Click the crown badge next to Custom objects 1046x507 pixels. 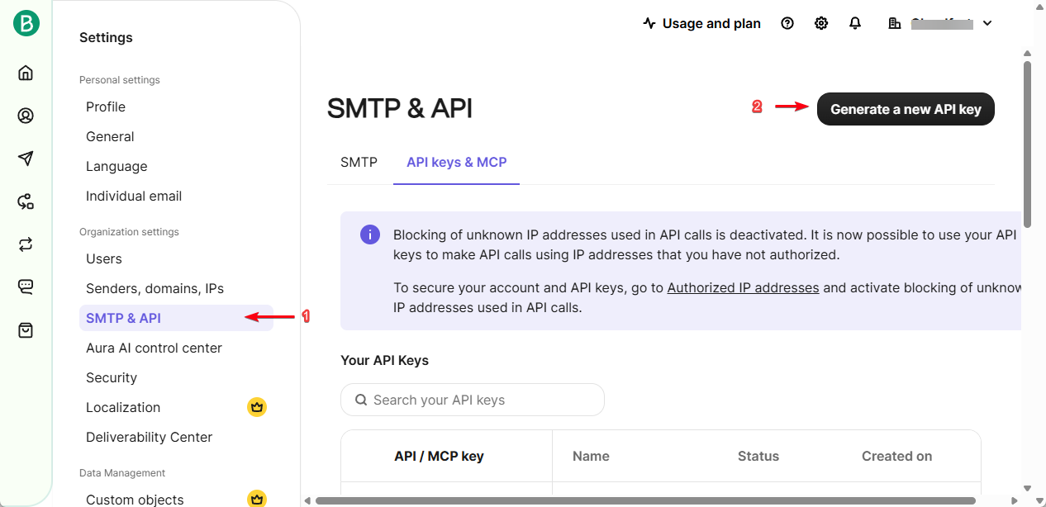[257, 499]
